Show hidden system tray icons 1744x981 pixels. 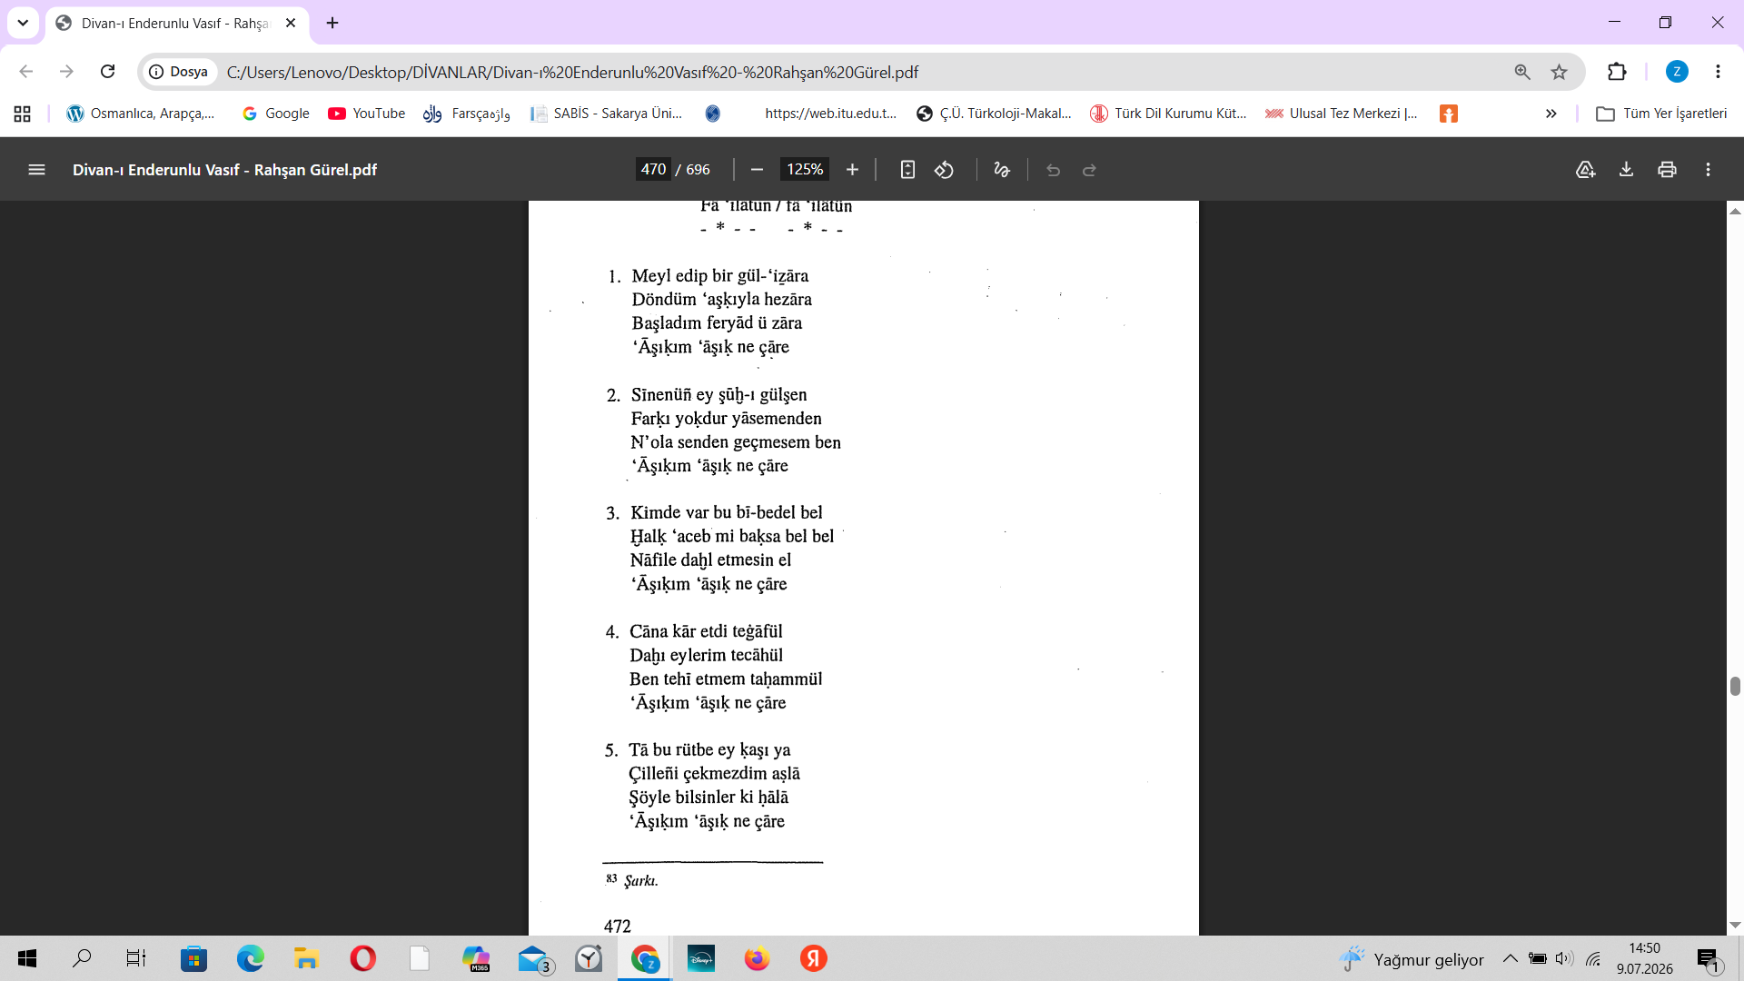[1510, 958]
